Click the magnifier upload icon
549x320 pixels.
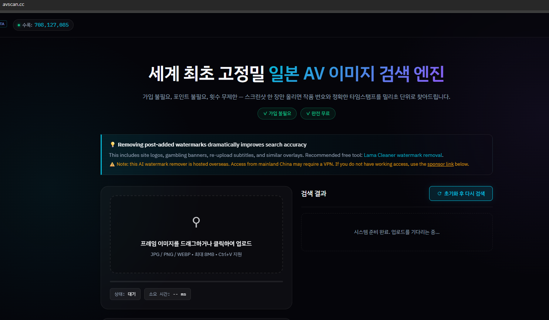coord(196,222)
